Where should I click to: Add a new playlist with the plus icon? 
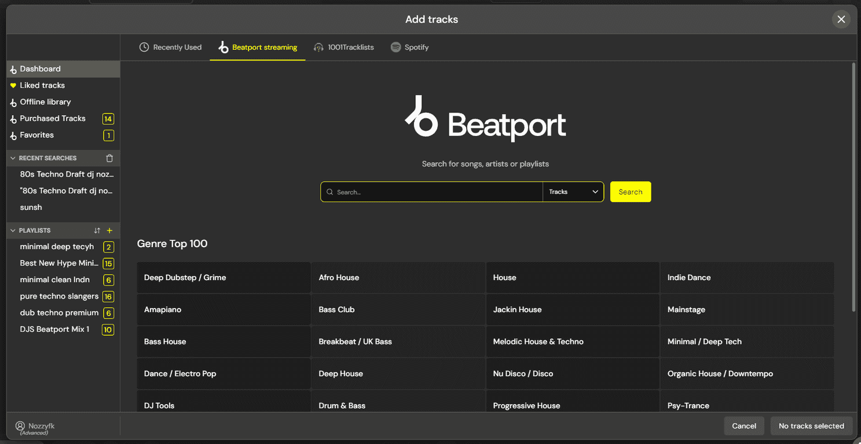tap(109, 230)
